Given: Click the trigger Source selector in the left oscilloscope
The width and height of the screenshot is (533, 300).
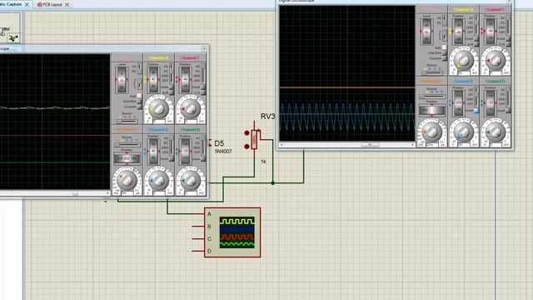Looking at the screenshot, I should point(127,122).
